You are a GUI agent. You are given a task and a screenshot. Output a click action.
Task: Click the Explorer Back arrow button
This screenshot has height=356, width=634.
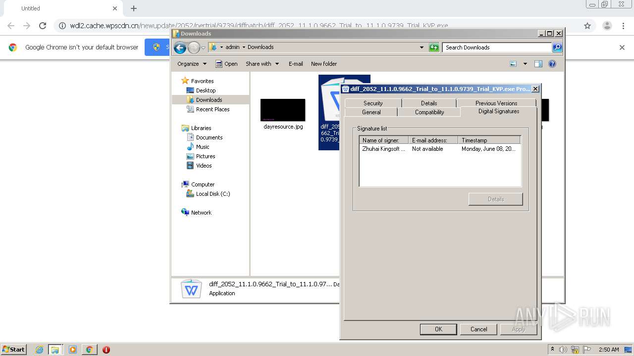[180, 47]
